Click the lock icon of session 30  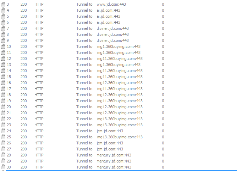(3, 167)
